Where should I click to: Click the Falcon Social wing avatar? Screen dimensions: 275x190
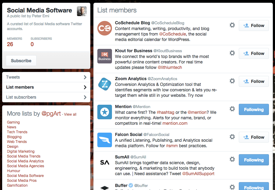click(105, 140)
